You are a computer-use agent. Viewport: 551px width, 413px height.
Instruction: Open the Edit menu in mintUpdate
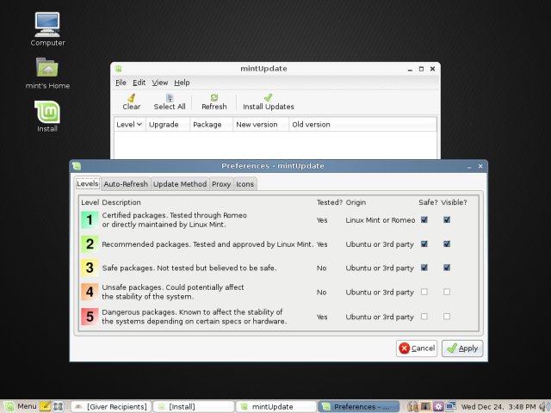pos(139,83)
